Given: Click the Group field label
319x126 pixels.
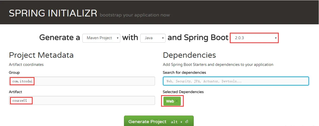Looking at the screenshot, I should (x=14, y=73).
